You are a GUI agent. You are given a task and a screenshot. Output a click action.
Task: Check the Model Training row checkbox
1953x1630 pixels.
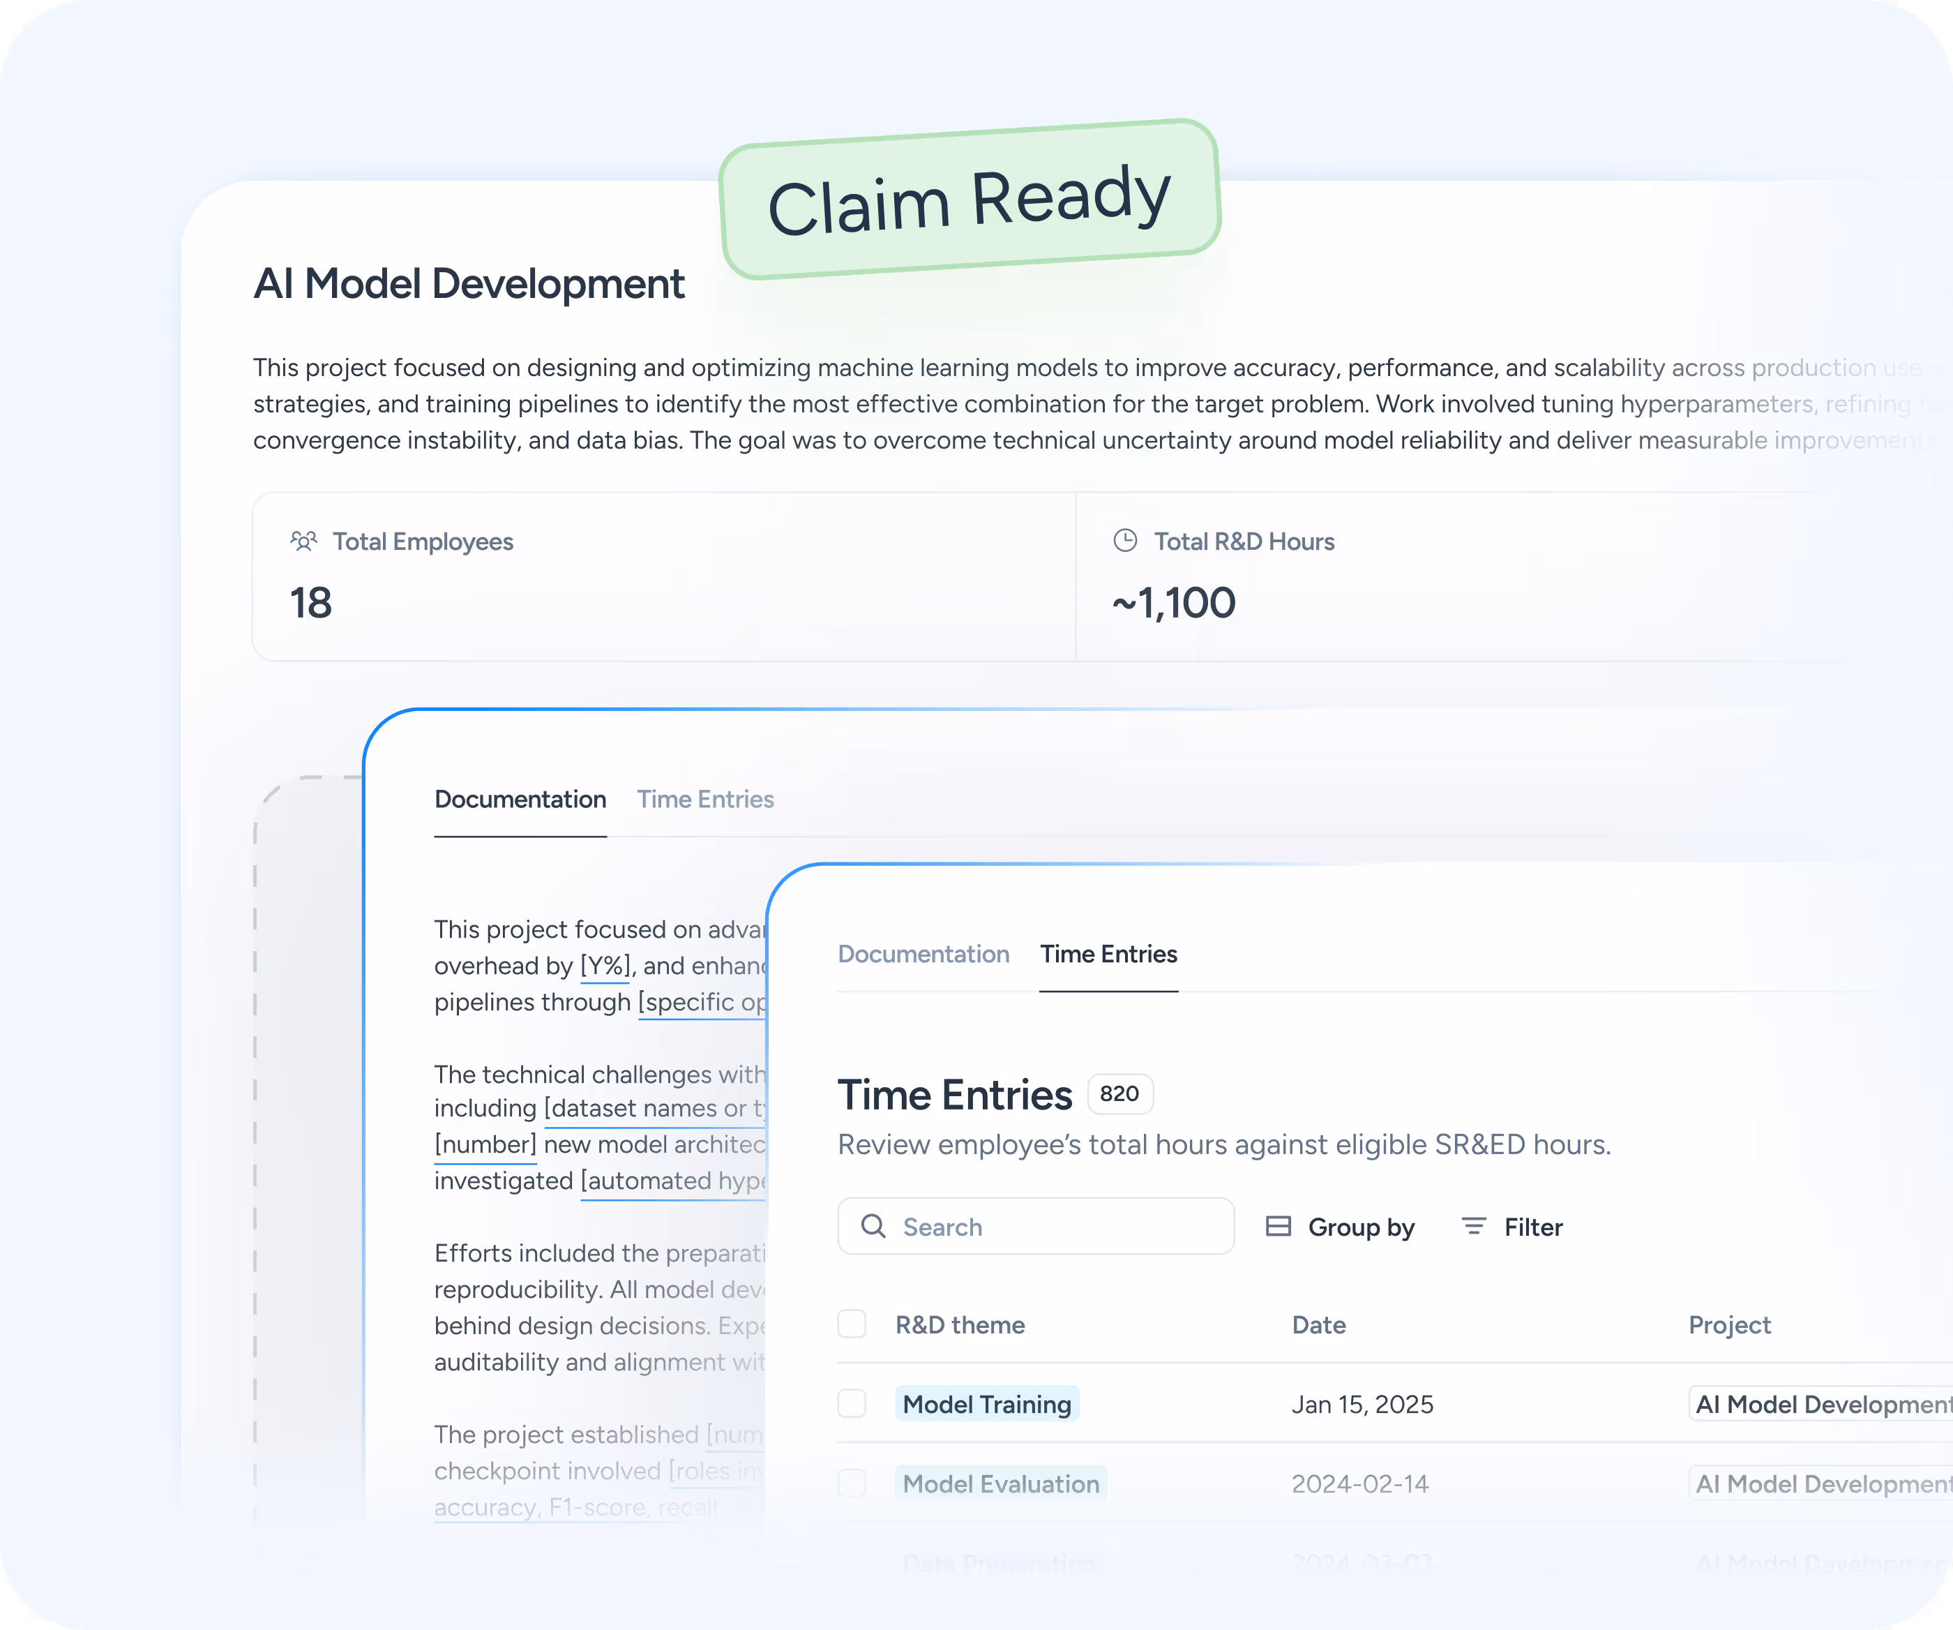click(851, 1403)
